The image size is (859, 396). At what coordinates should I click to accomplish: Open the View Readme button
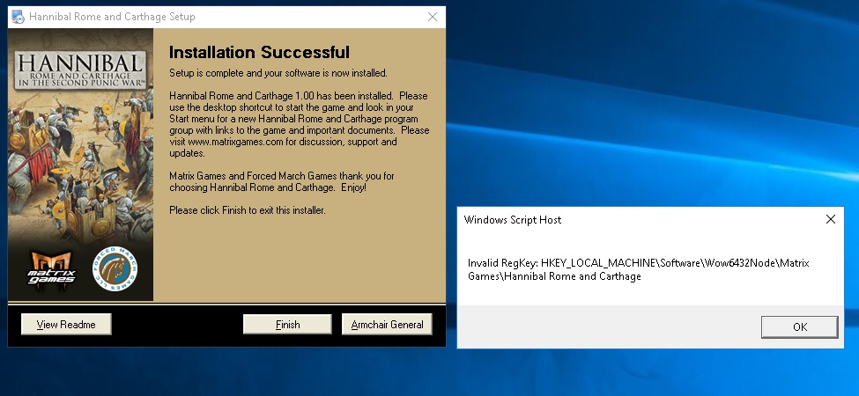pos(66,324)
